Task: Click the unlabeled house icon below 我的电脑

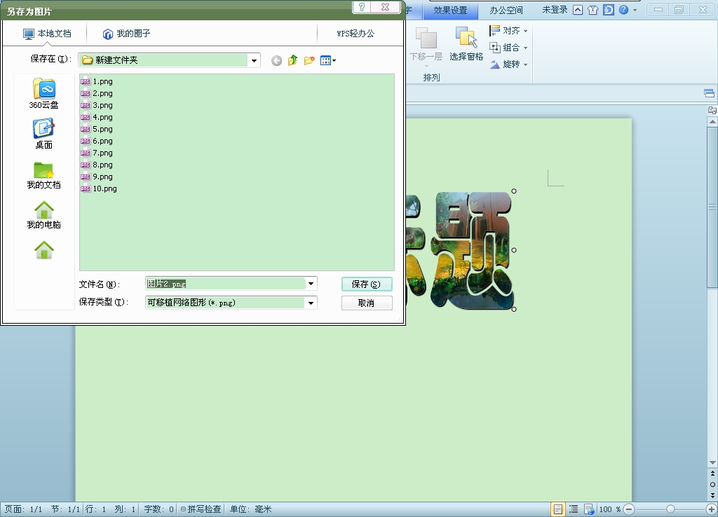Action: (44, 250)
